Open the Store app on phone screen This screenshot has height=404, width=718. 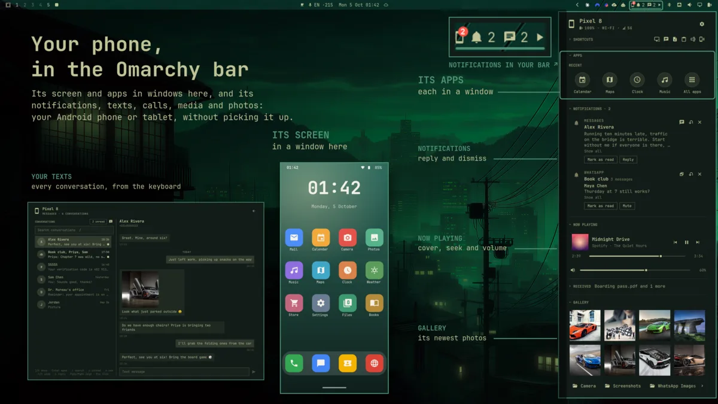coord(294,303)
